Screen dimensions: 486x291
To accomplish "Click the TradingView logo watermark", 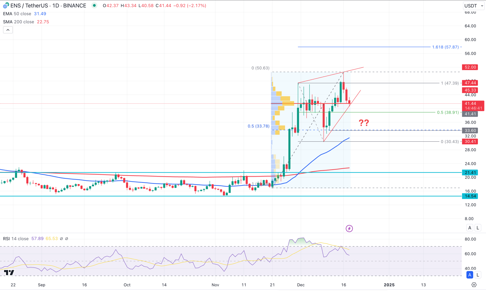I will tap(9, 273).
